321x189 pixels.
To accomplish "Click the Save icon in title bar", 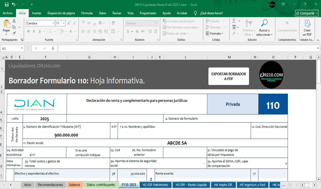I will pyautogui.click(x=7, y=5).
